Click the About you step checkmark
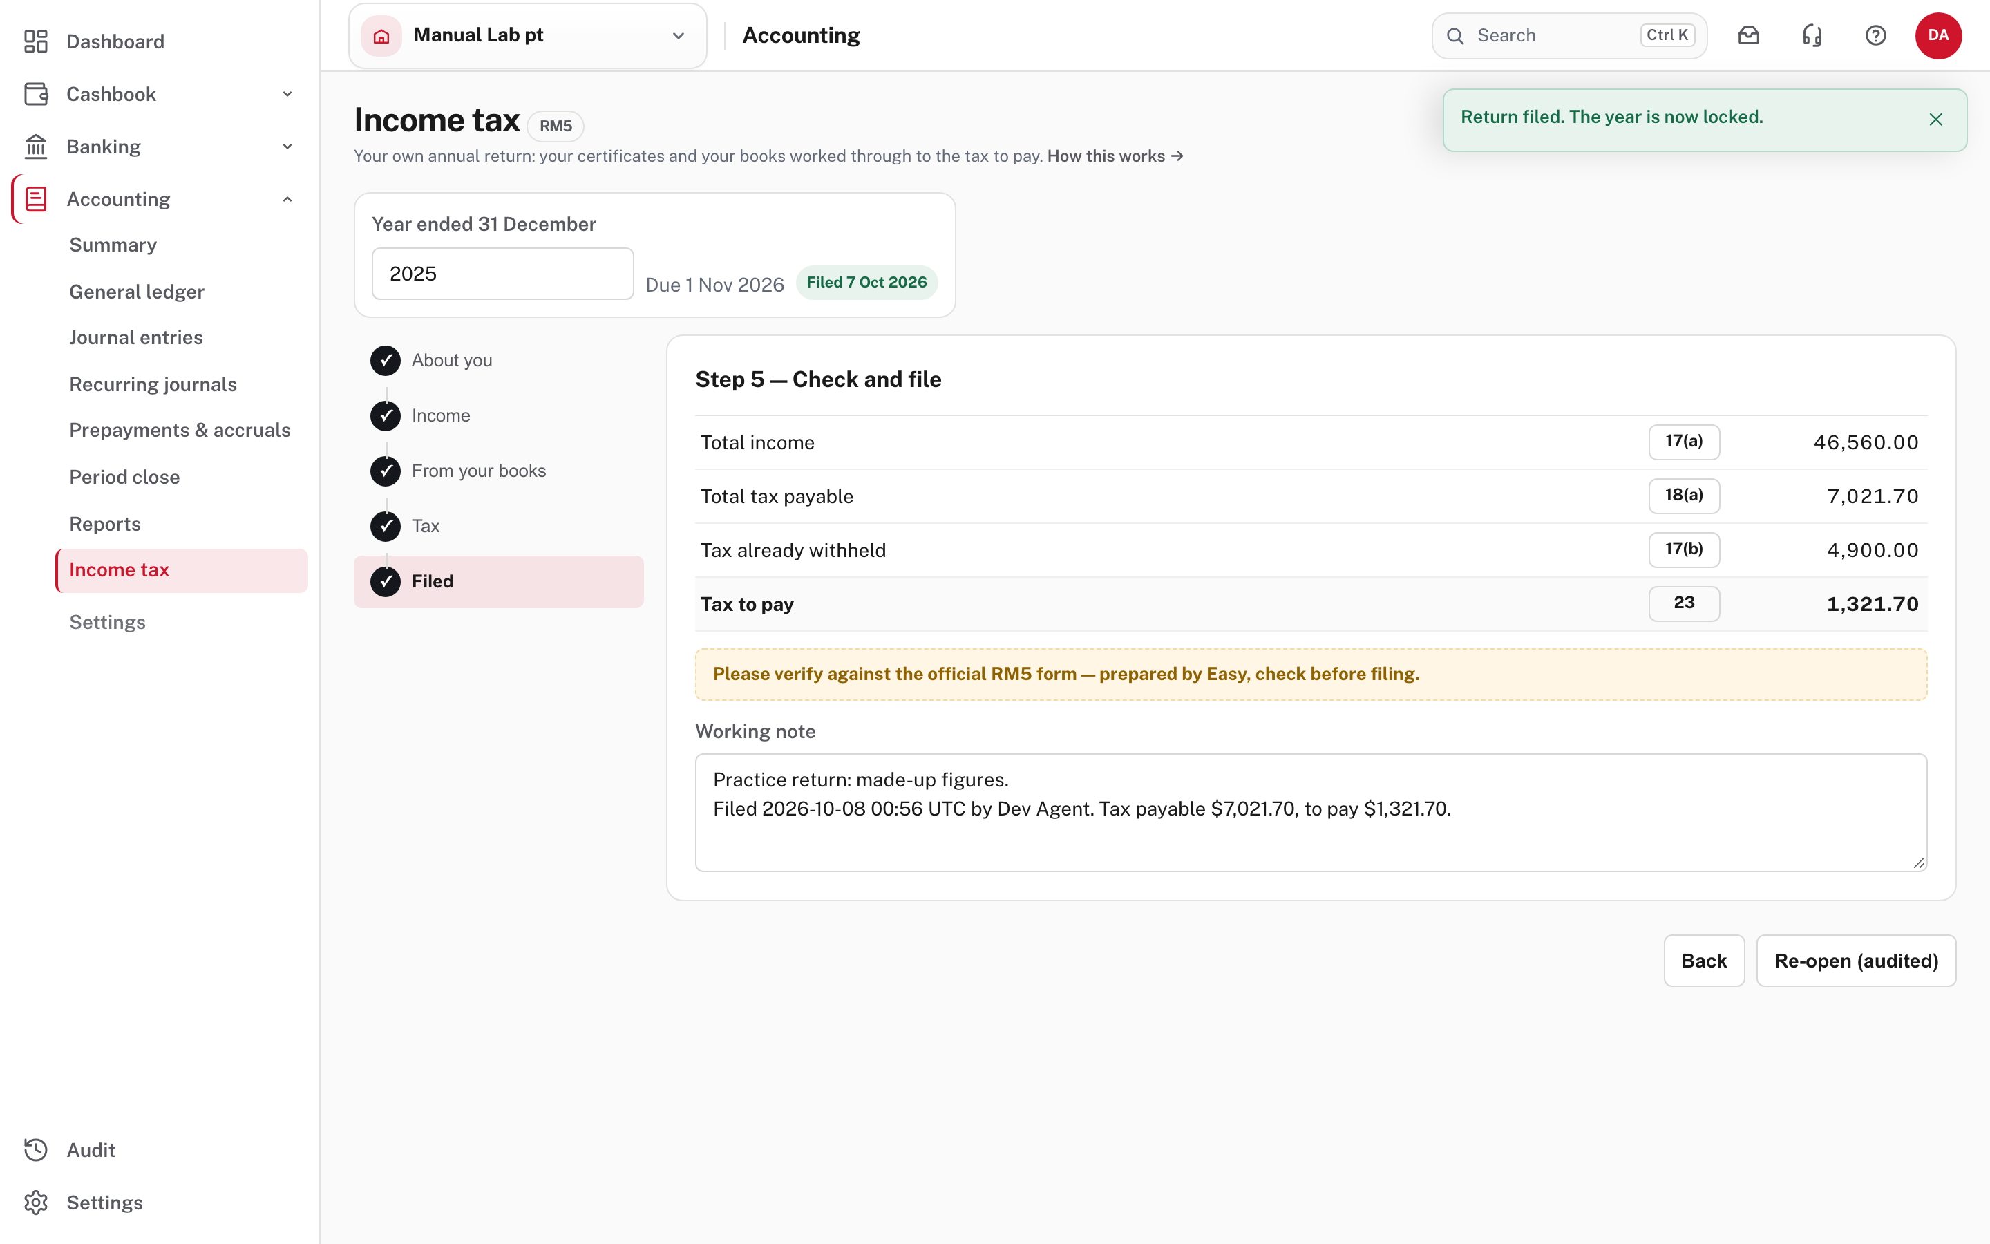 pos(385,360)
